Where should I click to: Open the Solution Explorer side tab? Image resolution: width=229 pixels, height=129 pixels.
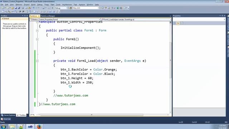tap(228, 23)
